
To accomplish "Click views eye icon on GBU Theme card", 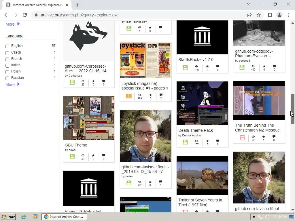I will tap(83, 155).
